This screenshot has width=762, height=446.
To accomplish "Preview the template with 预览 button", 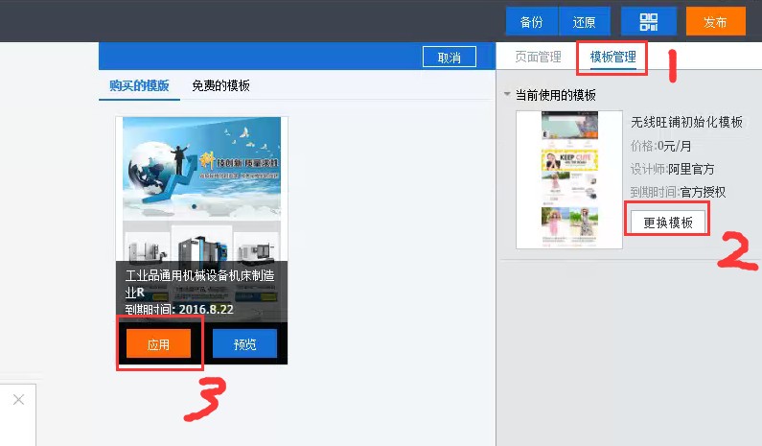I will tap(245, 344).
